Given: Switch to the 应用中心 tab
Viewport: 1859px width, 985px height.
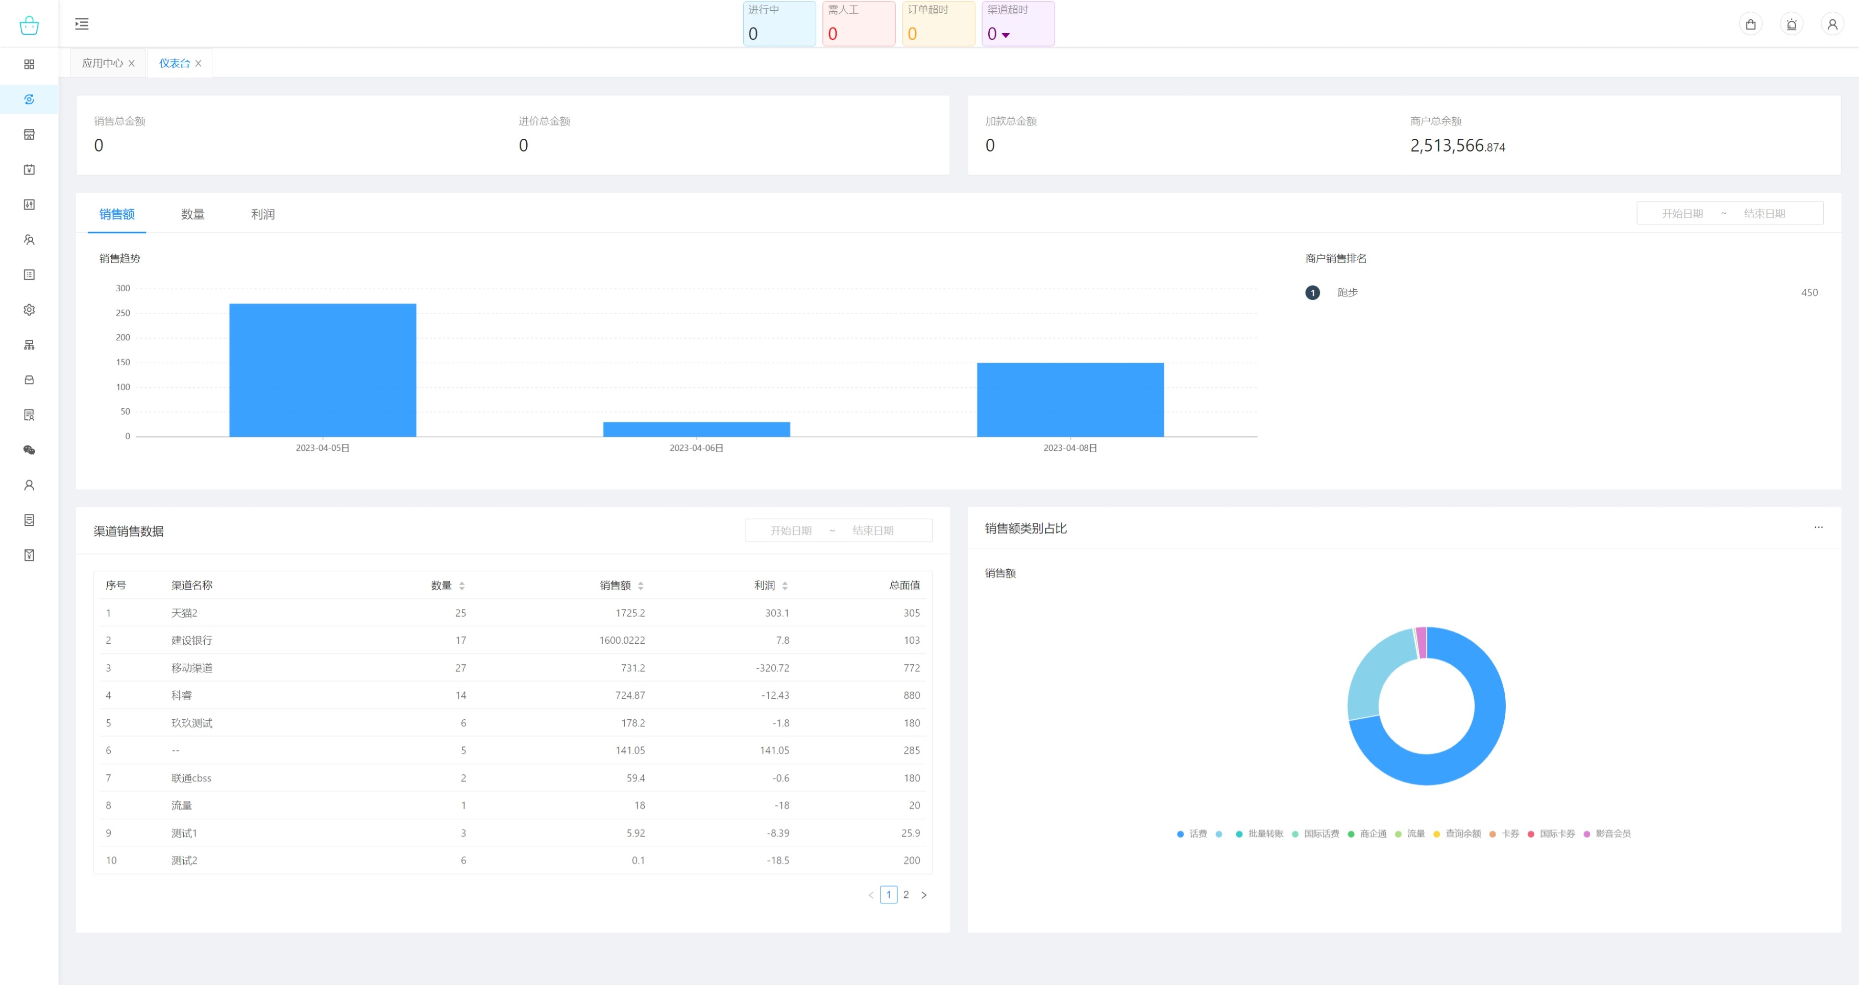Looking at the screenshot, I should tap(103, 63).
